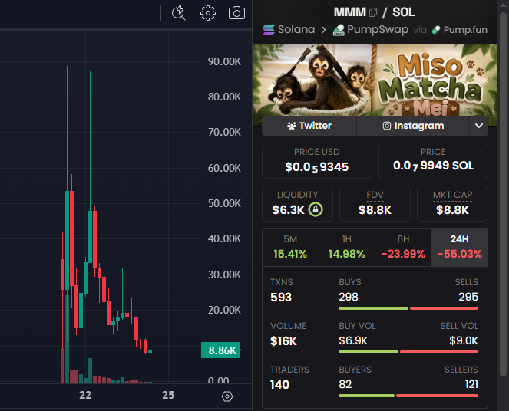Click the buys versus sells ratio bar
The height and width of the screenshot is (411, 509).
(408, 308)
